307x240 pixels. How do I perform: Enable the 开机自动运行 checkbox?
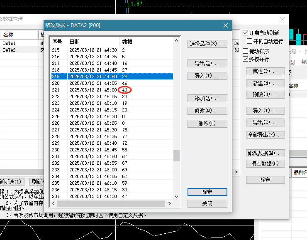(249, 41)
